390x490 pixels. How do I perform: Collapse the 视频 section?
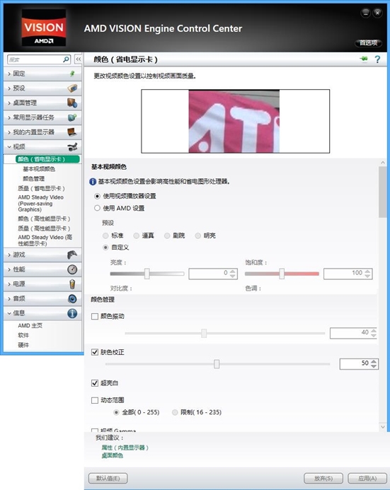tap(42, 146)
